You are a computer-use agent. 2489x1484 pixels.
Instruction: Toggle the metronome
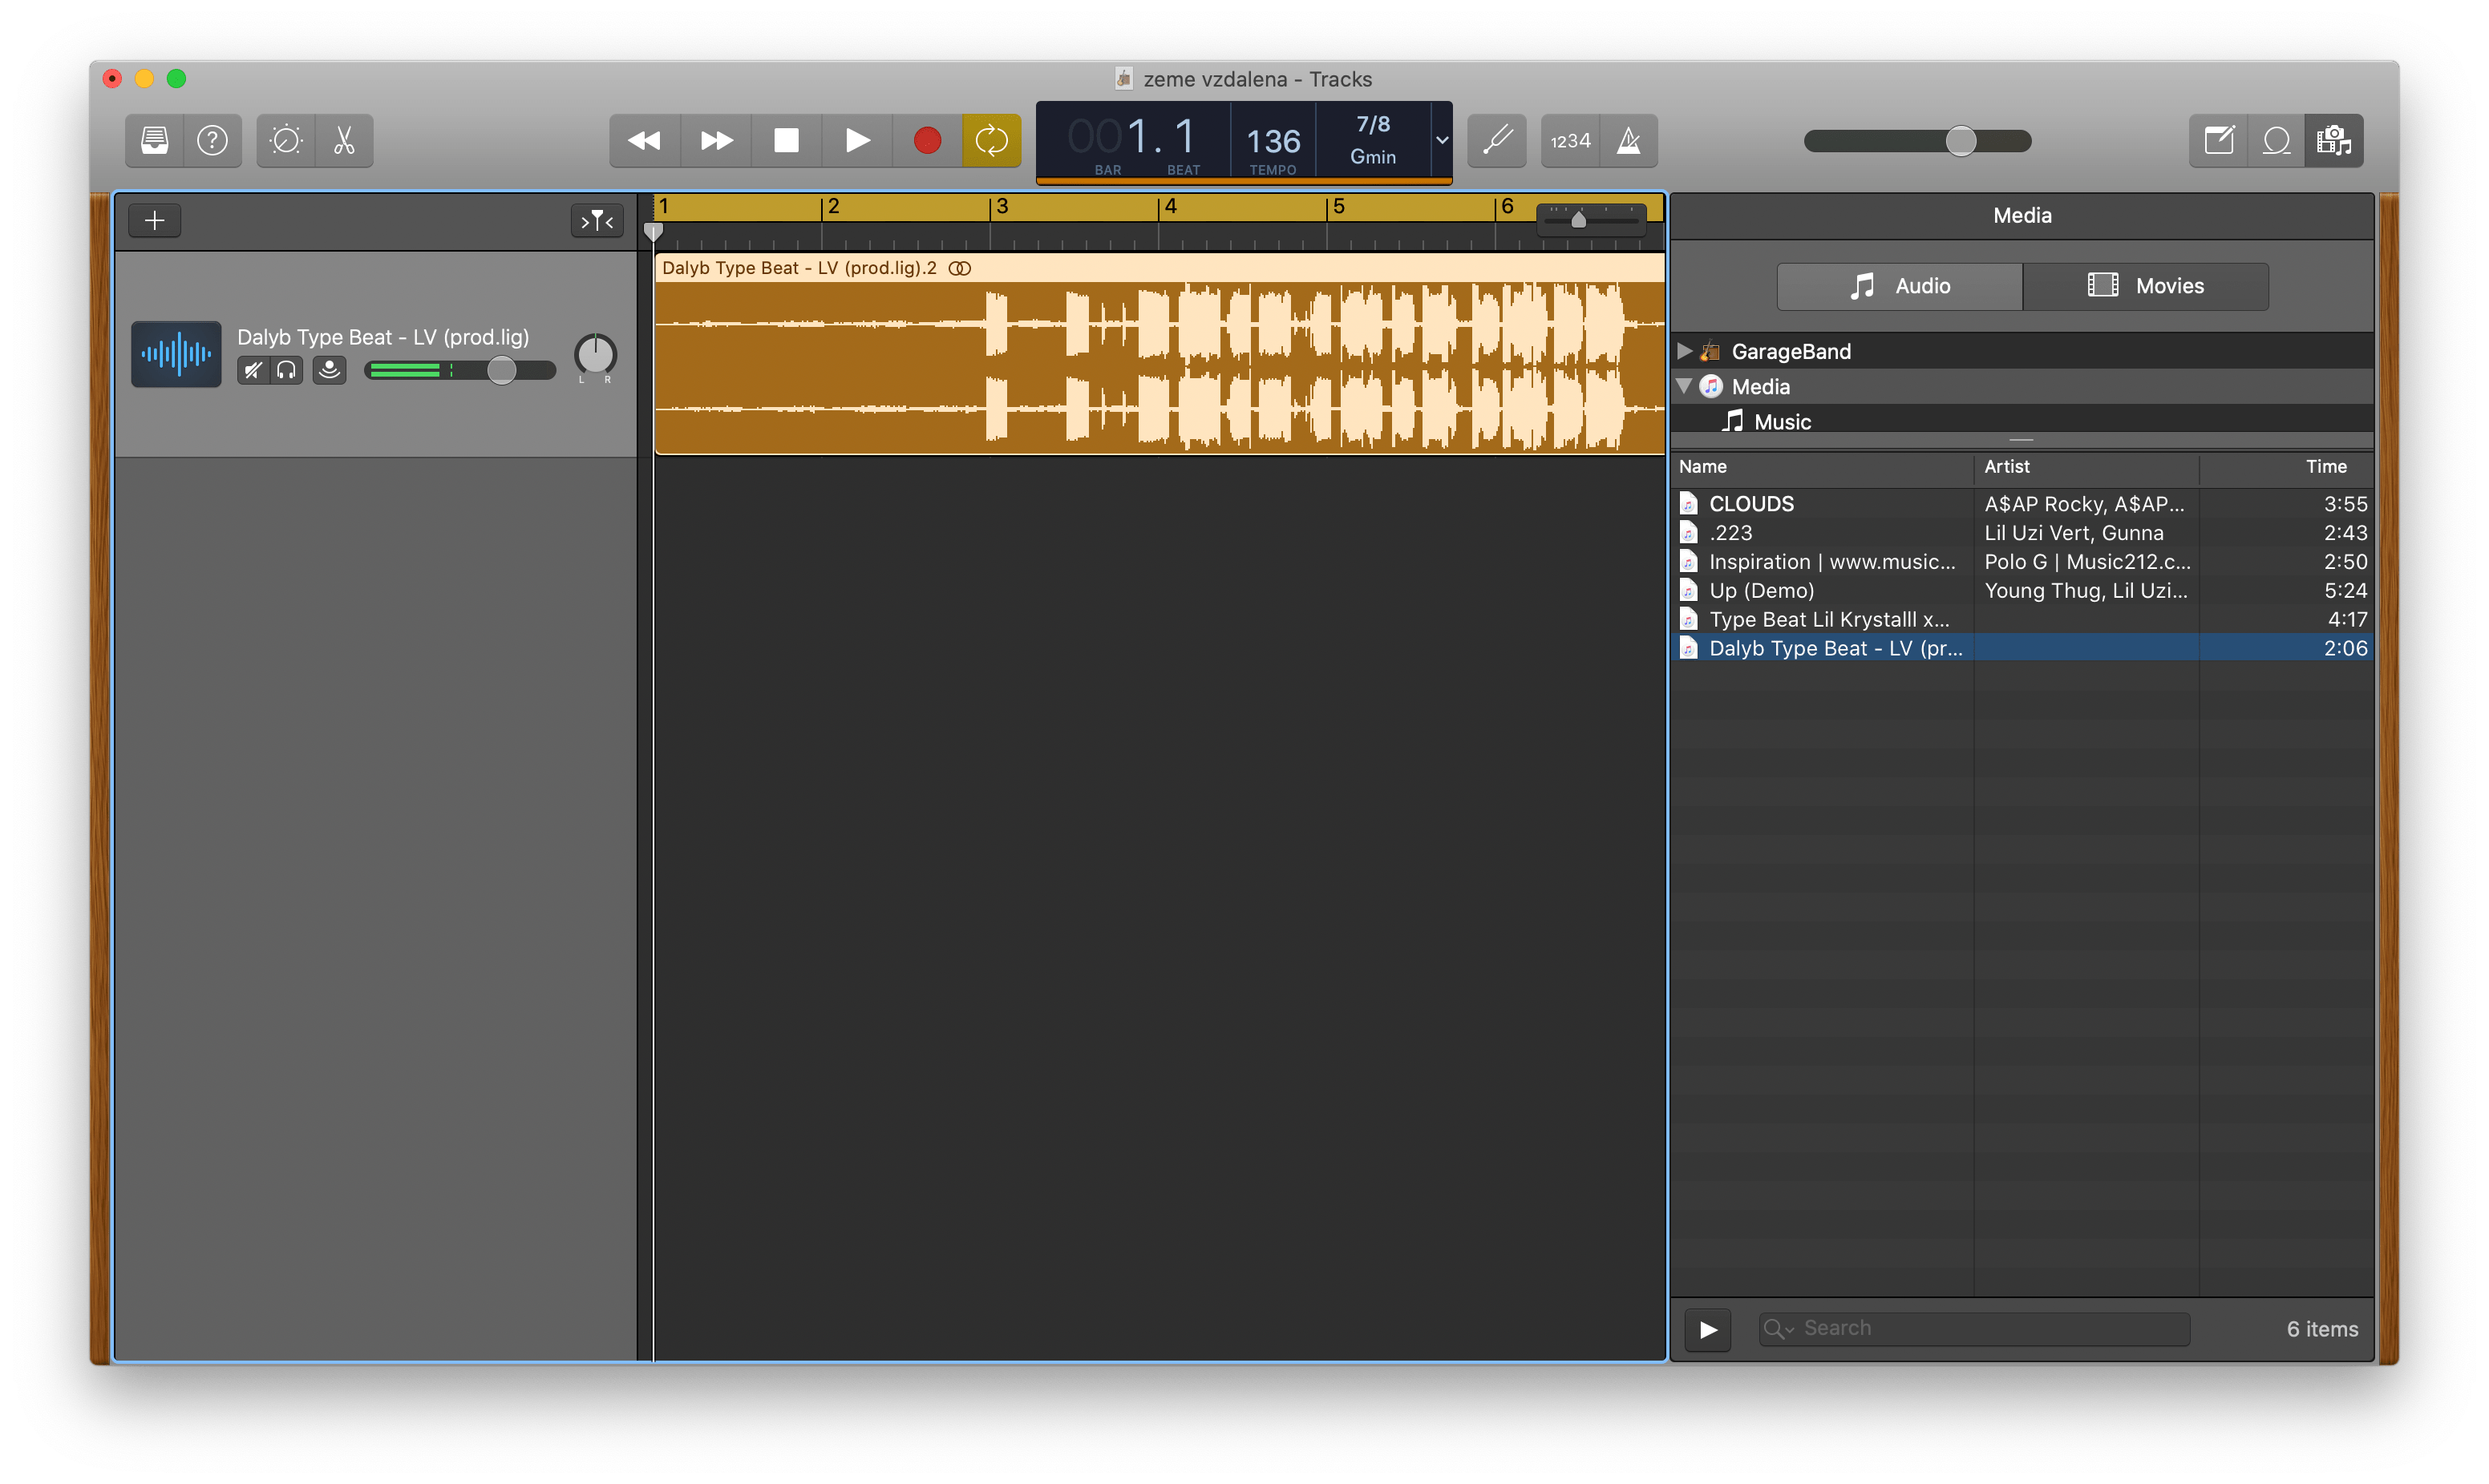[x=1629, y=140]
